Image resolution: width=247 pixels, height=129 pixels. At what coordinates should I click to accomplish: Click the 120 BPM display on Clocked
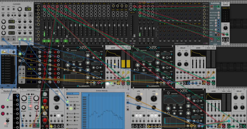(x=28, y=9)
